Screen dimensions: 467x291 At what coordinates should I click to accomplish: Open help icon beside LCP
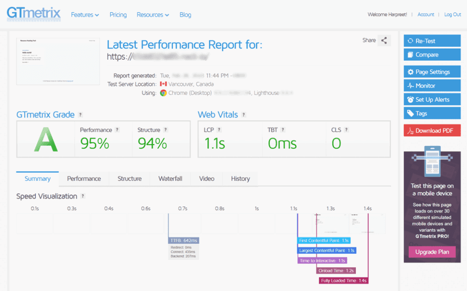219,129
